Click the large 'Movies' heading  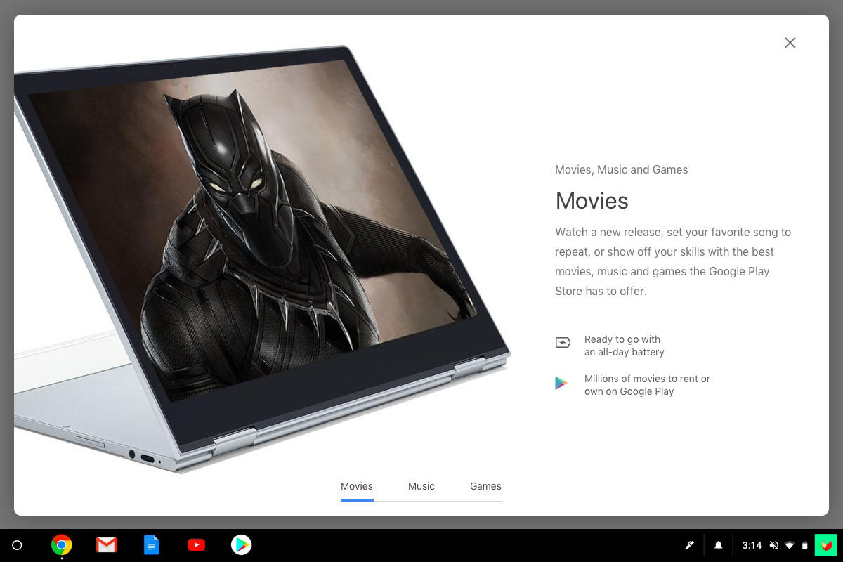(592, 201)
